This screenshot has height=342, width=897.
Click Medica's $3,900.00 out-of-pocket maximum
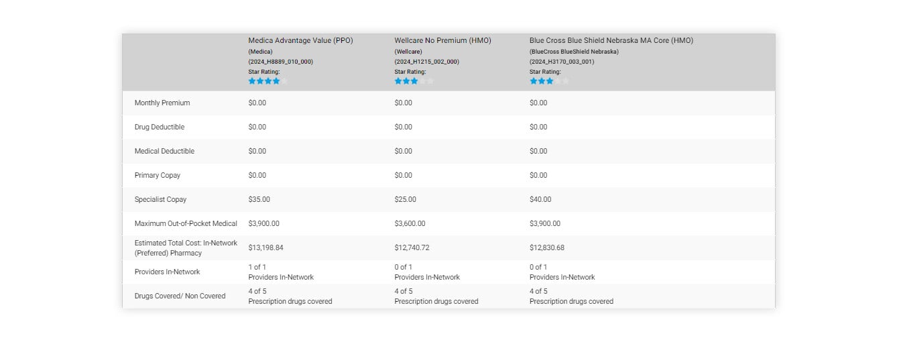[x=264, y=223]
